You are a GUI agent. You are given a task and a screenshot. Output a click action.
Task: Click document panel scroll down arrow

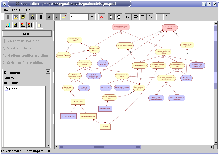coord(48,145)
